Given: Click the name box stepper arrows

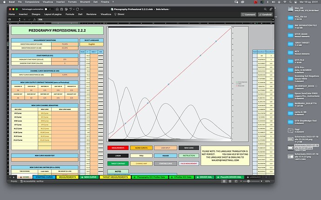Looking at the screenshot, I should [x=20, y=19].
